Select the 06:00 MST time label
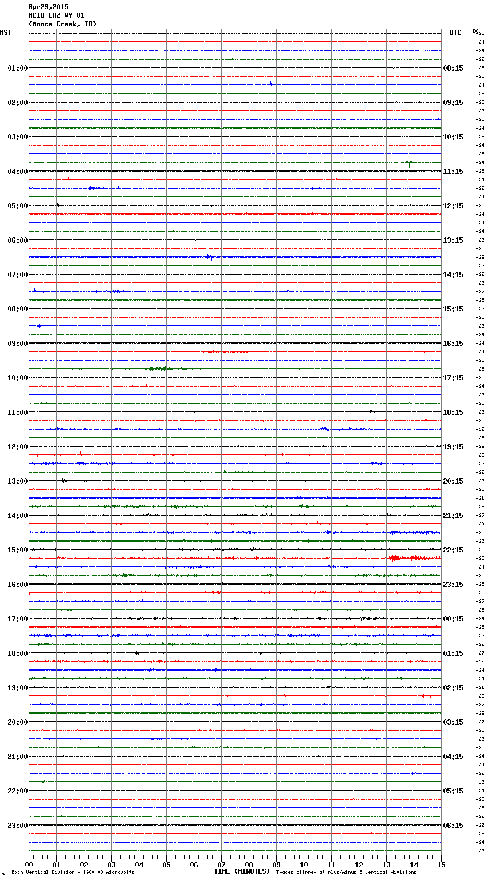This screenshot has width=487, height=880. click(x=18, y=240)
